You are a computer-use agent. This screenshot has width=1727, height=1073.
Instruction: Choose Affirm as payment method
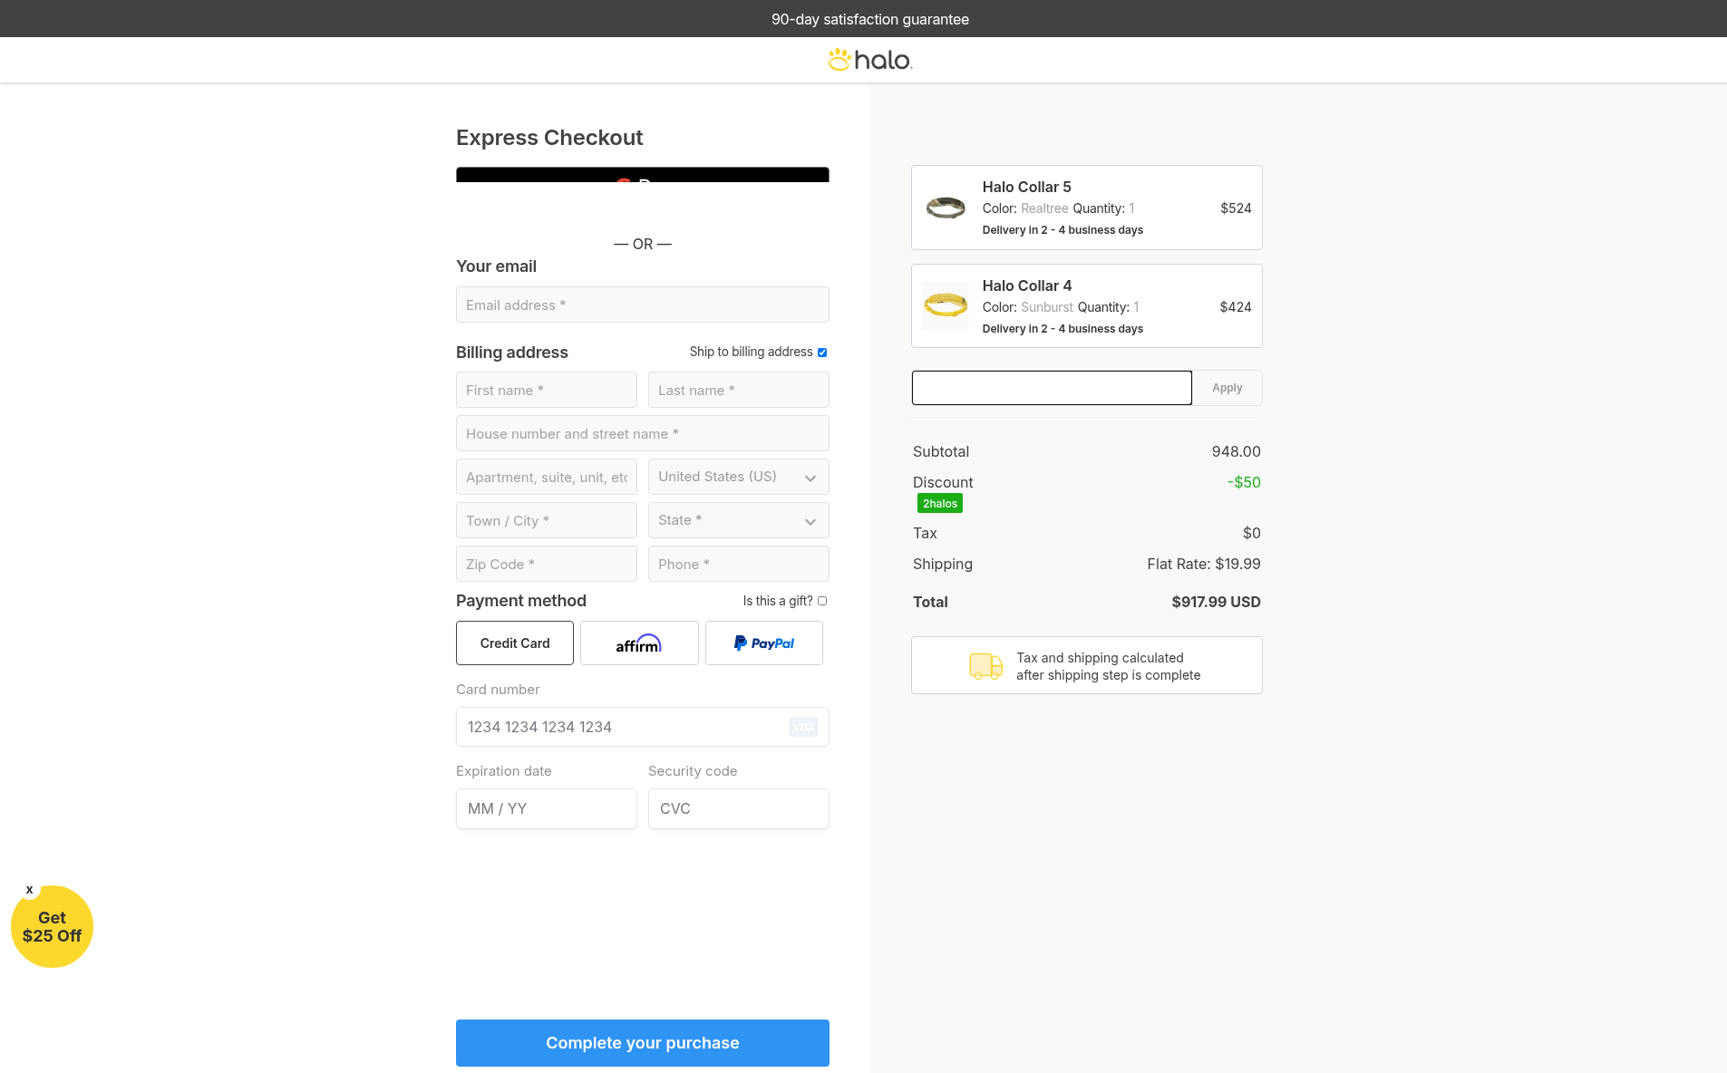click(639, 643)
